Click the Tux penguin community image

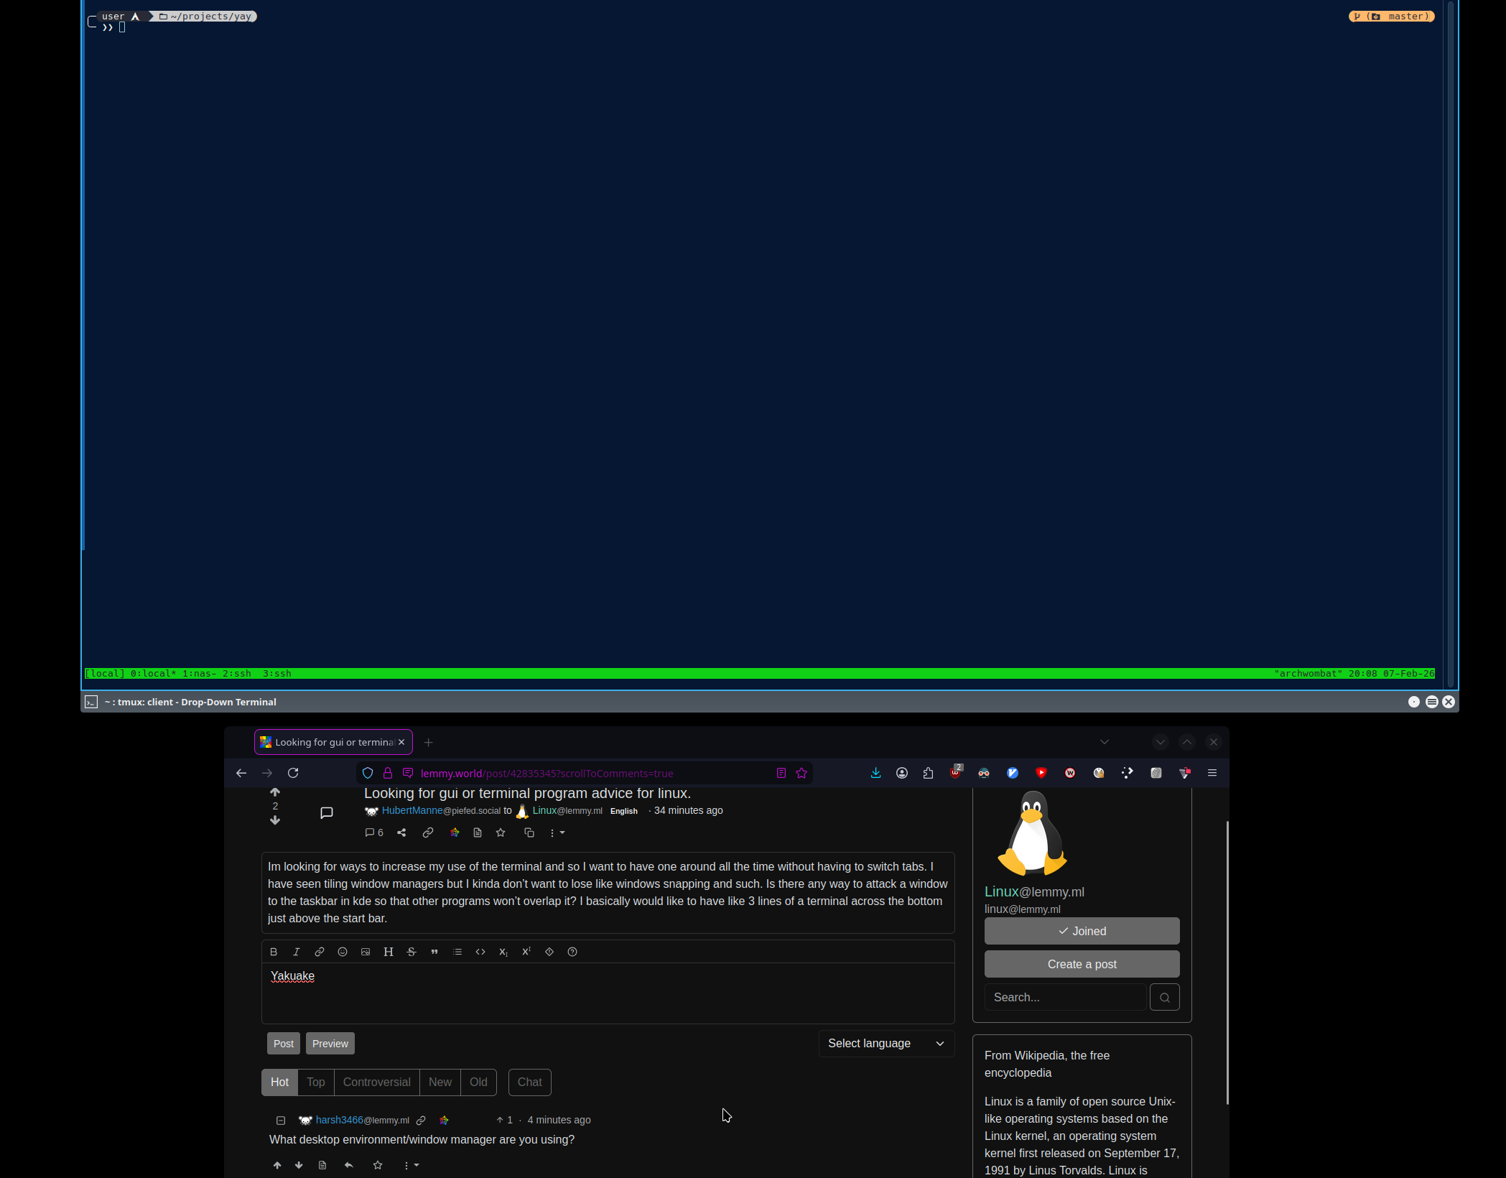(x=1032, y=833)
